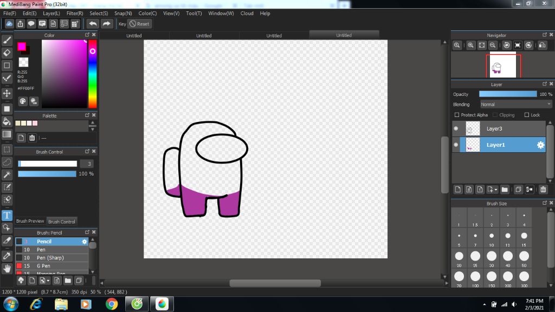The height and width of the screenshot is (312, 555).
Task: Click the Navigator preview thumbnail
Action: coord(503,66)
